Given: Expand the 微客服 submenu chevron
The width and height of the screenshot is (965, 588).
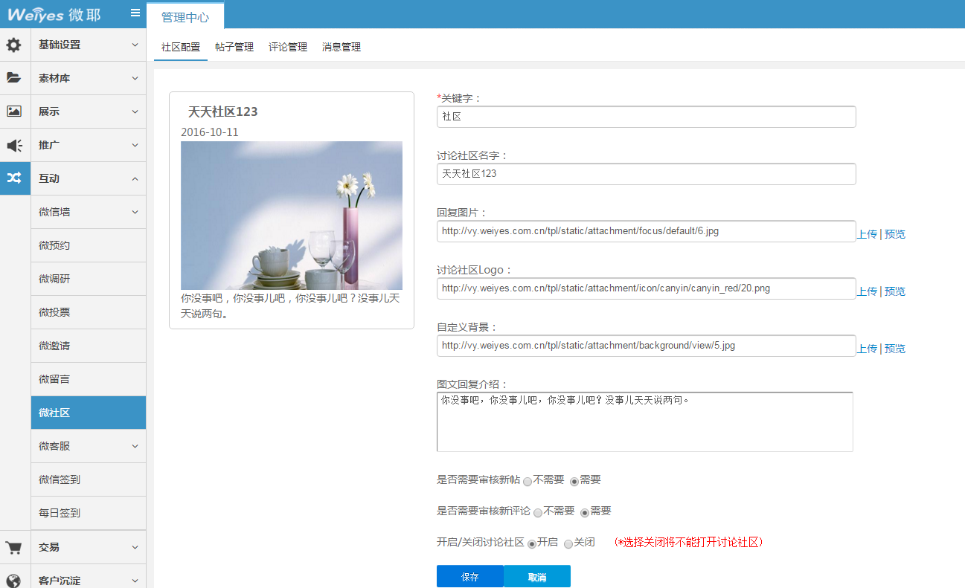Looking at the screenshot, I should (135, 446).
